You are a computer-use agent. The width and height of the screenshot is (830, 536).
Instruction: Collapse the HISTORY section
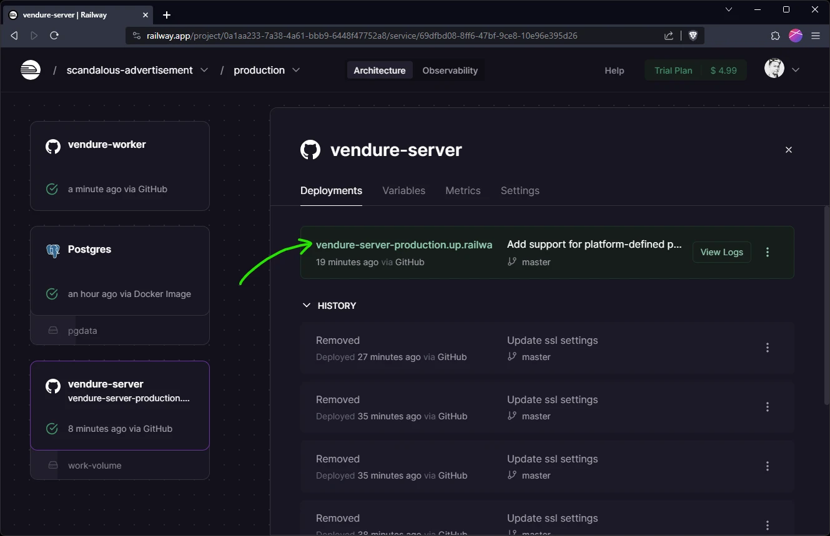[306, 306]
